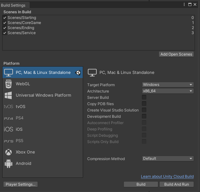Select PS5 platform entry
This screenshot has height=192, width=200.
pyautogui.click(x=43, y=141)
